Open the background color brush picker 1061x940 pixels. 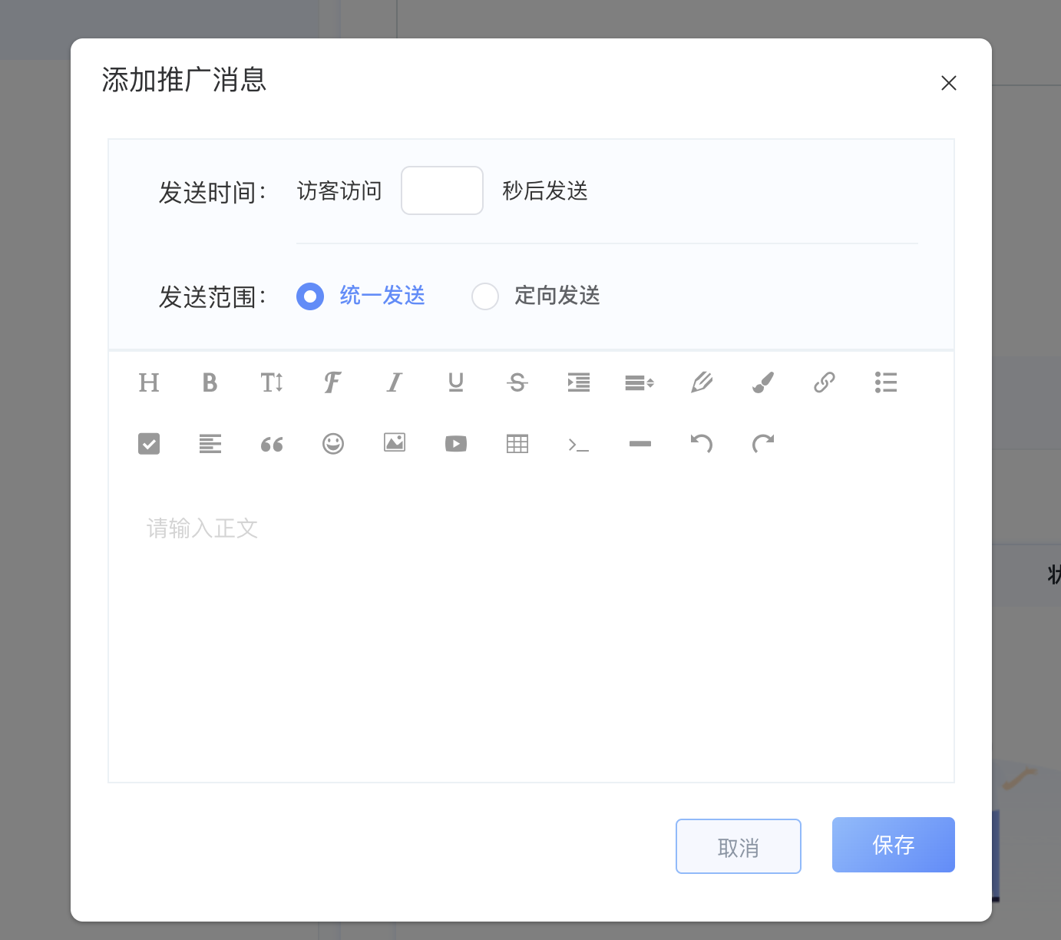[x=762, y=382]
